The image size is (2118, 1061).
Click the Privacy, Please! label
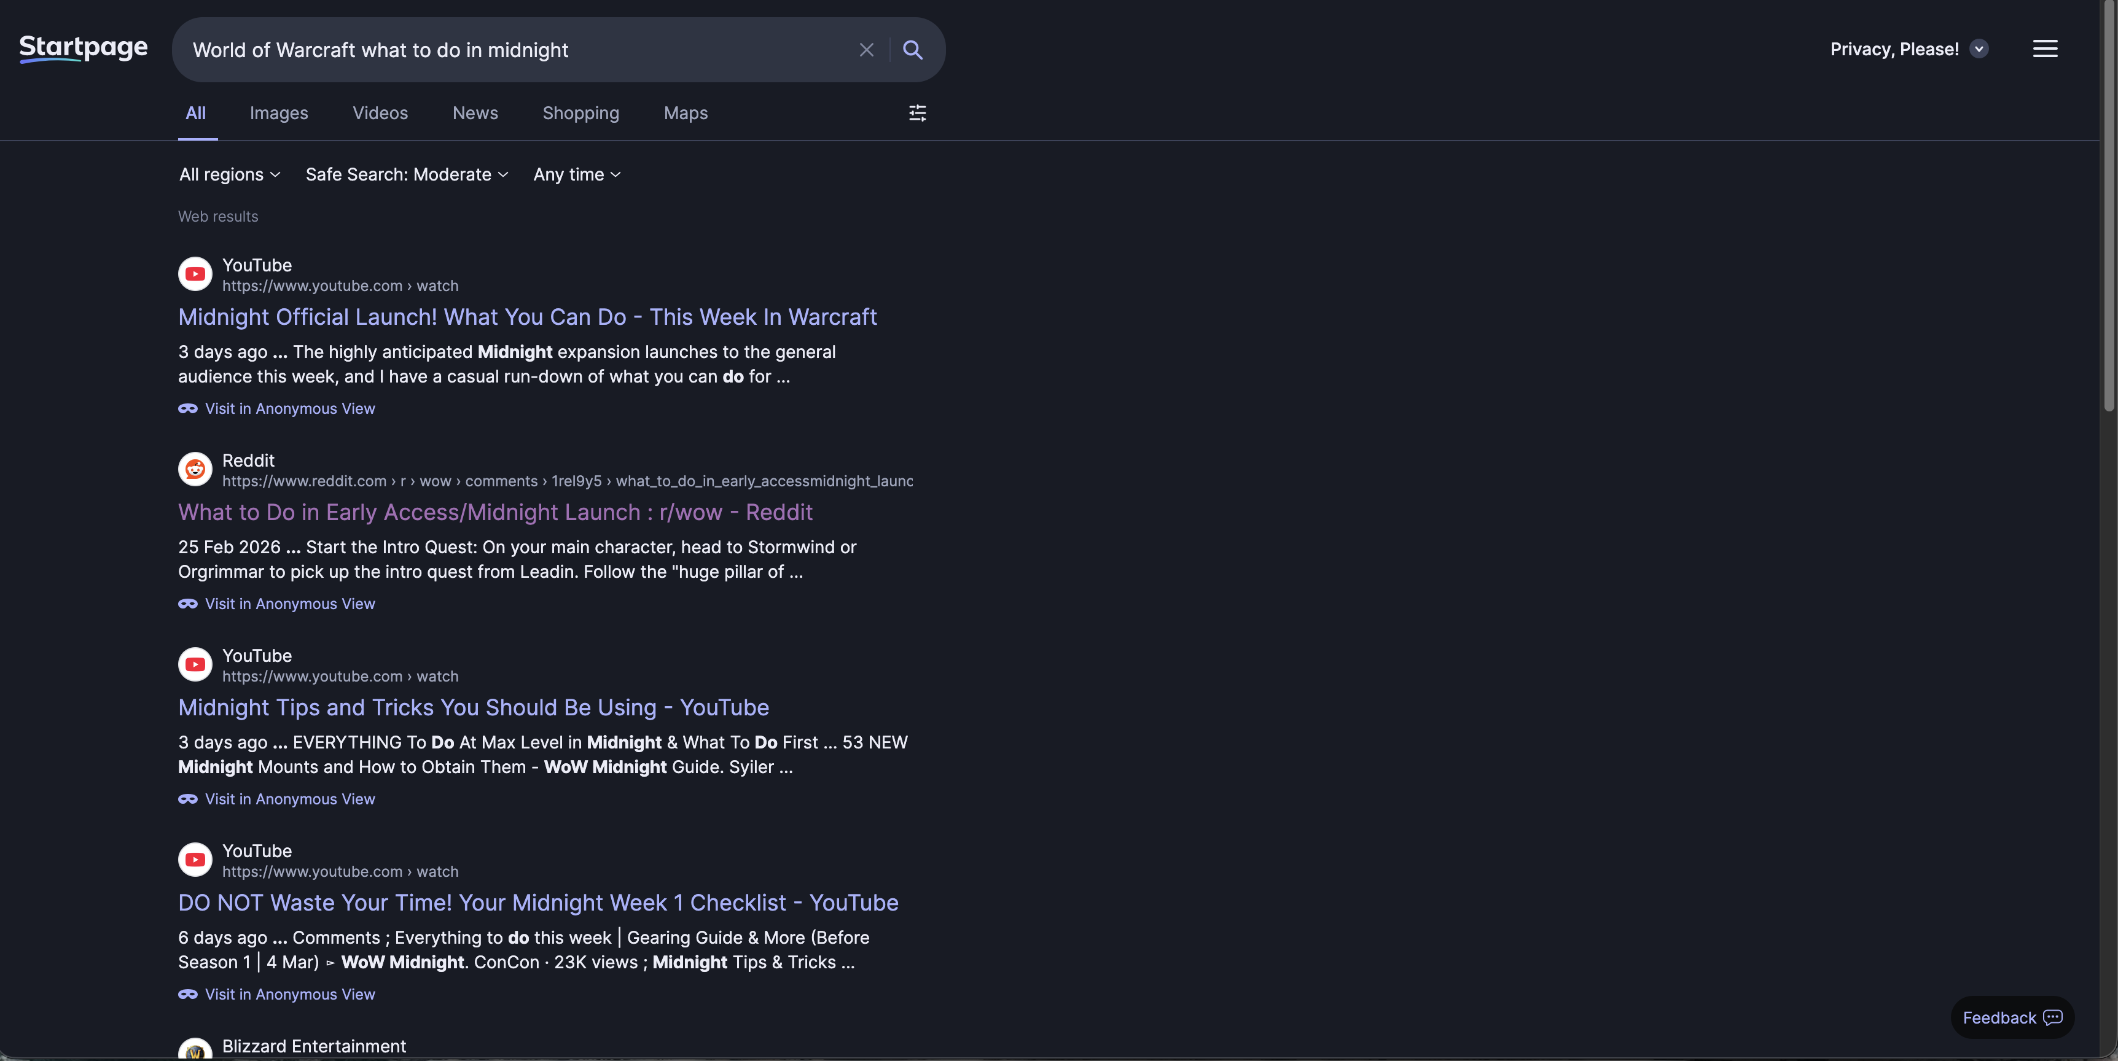[x=1894, y=49]
